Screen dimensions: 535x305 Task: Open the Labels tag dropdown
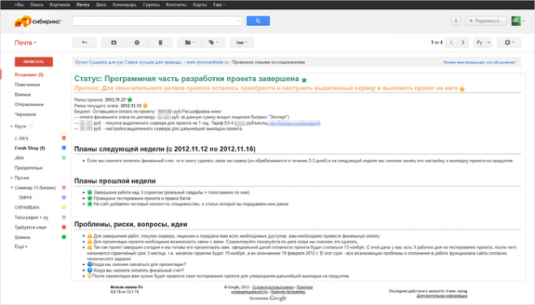coord(213,42)
